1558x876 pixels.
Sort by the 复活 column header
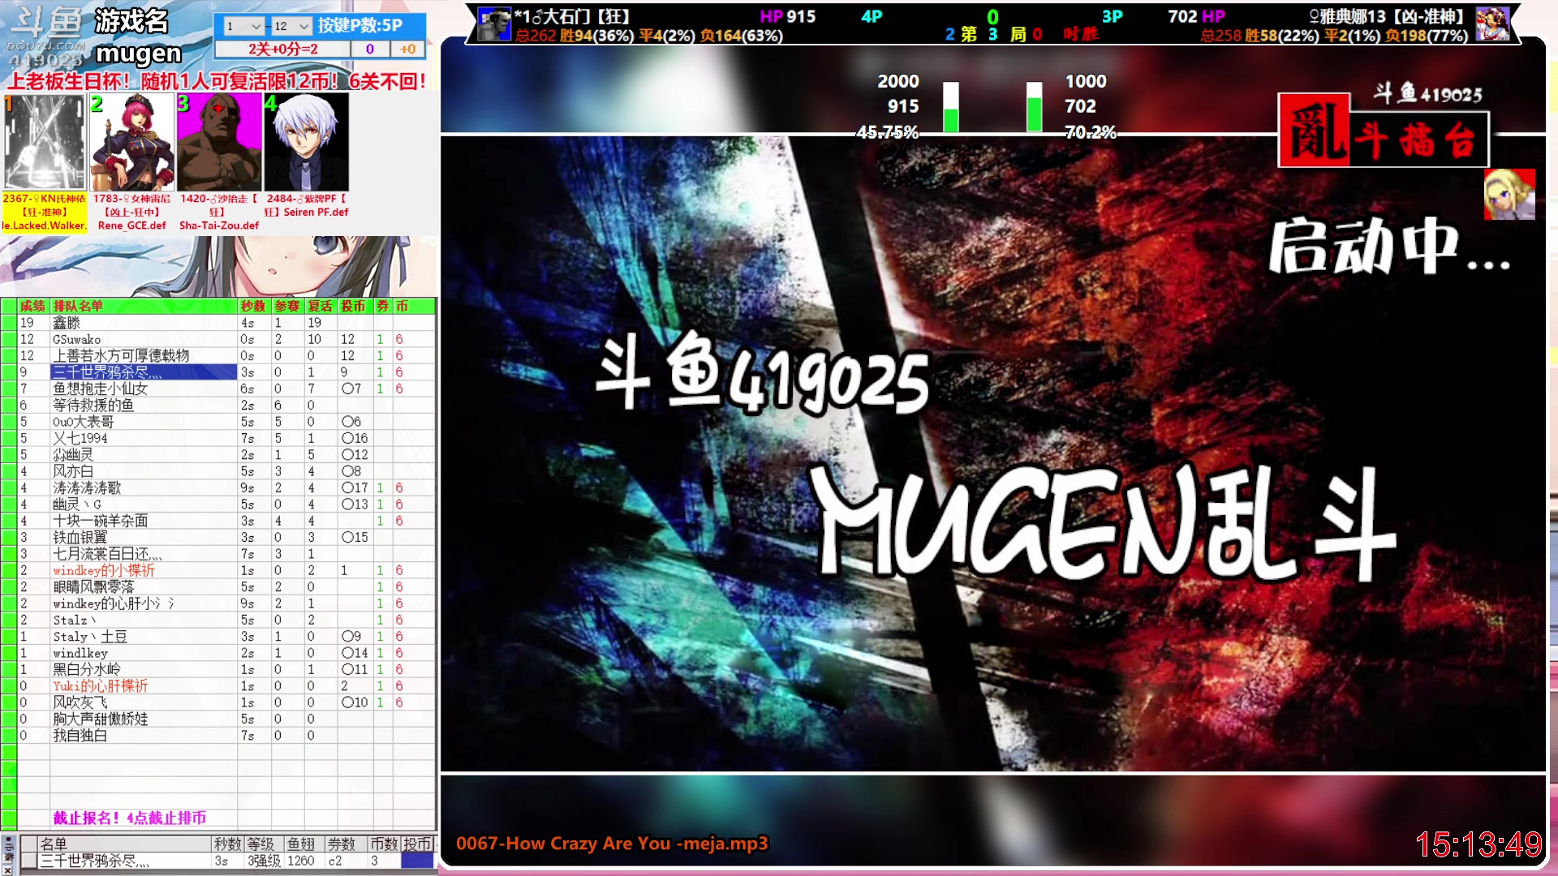tap(321, 306)
